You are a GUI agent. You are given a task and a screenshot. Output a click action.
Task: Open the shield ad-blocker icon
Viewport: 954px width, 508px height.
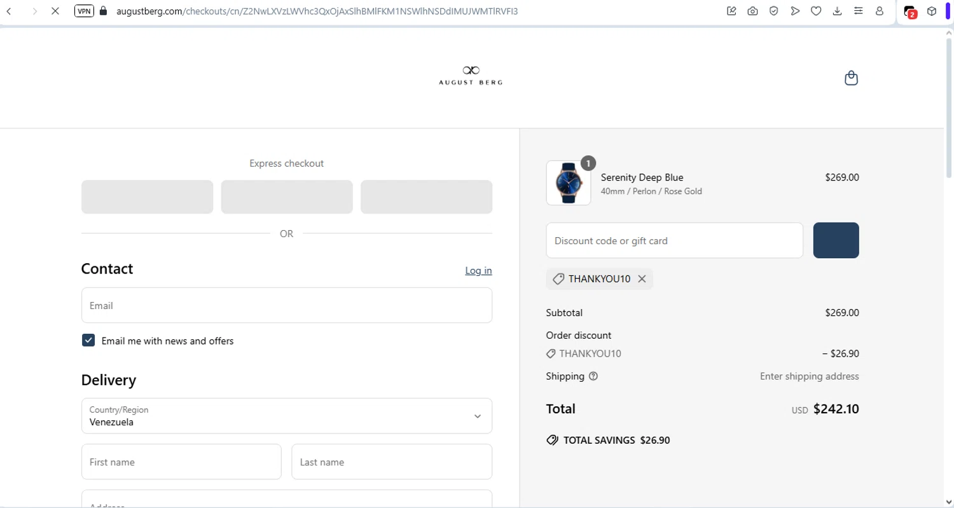773,11
